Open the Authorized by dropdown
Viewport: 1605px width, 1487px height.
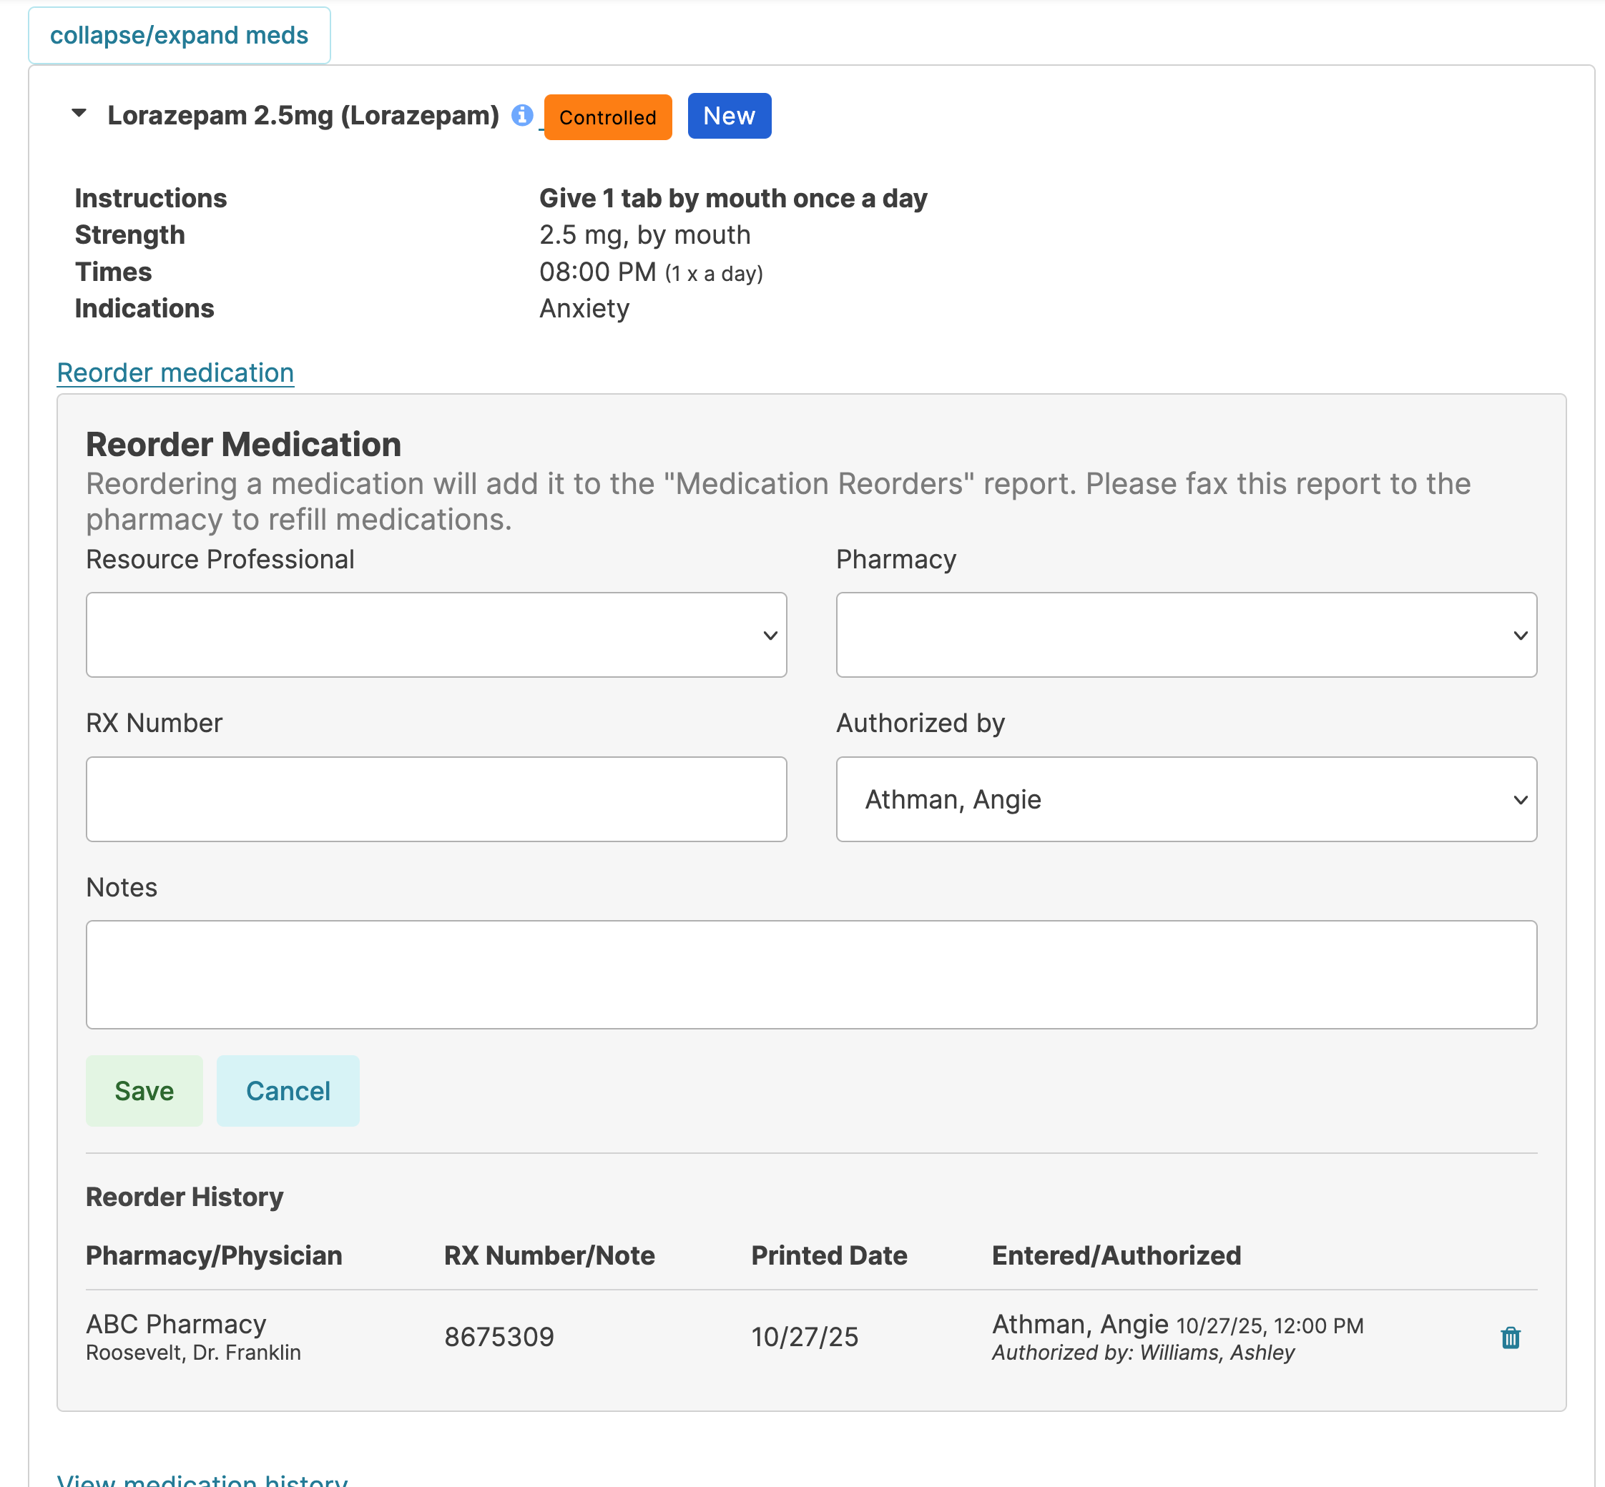(x=1186, y=799)
